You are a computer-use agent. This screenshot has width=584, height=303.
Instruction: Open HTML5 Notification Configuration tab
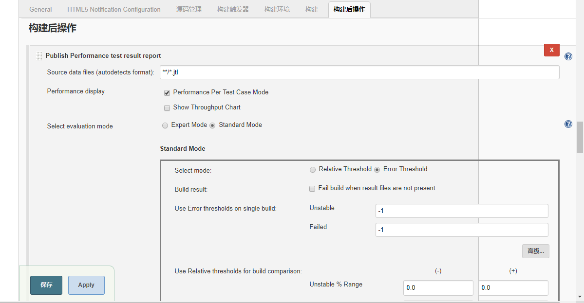(x=114, y=9)
